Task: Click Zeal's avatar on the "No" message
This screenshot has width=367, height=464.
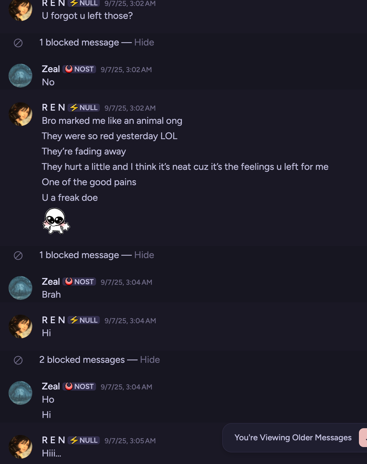Action: pyautogui.click(x=20, y=76)
